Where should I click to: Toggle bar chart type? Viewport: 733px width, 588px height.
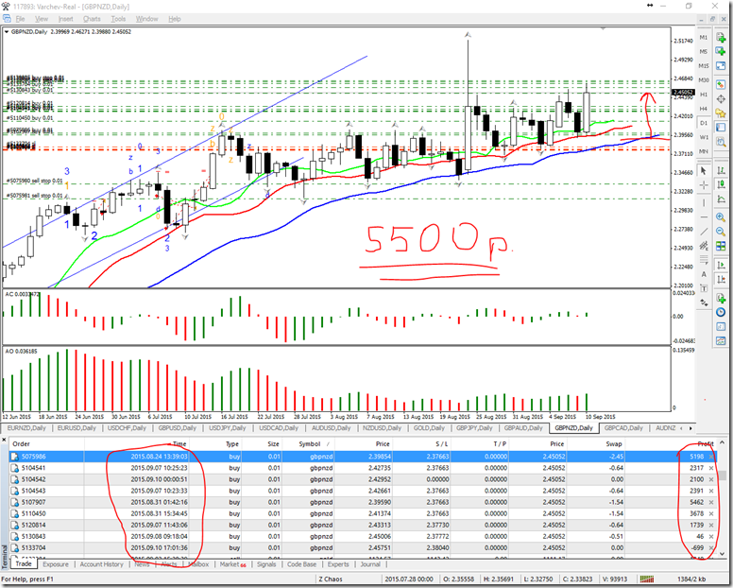pyautogui.click(x=721, y=171)
